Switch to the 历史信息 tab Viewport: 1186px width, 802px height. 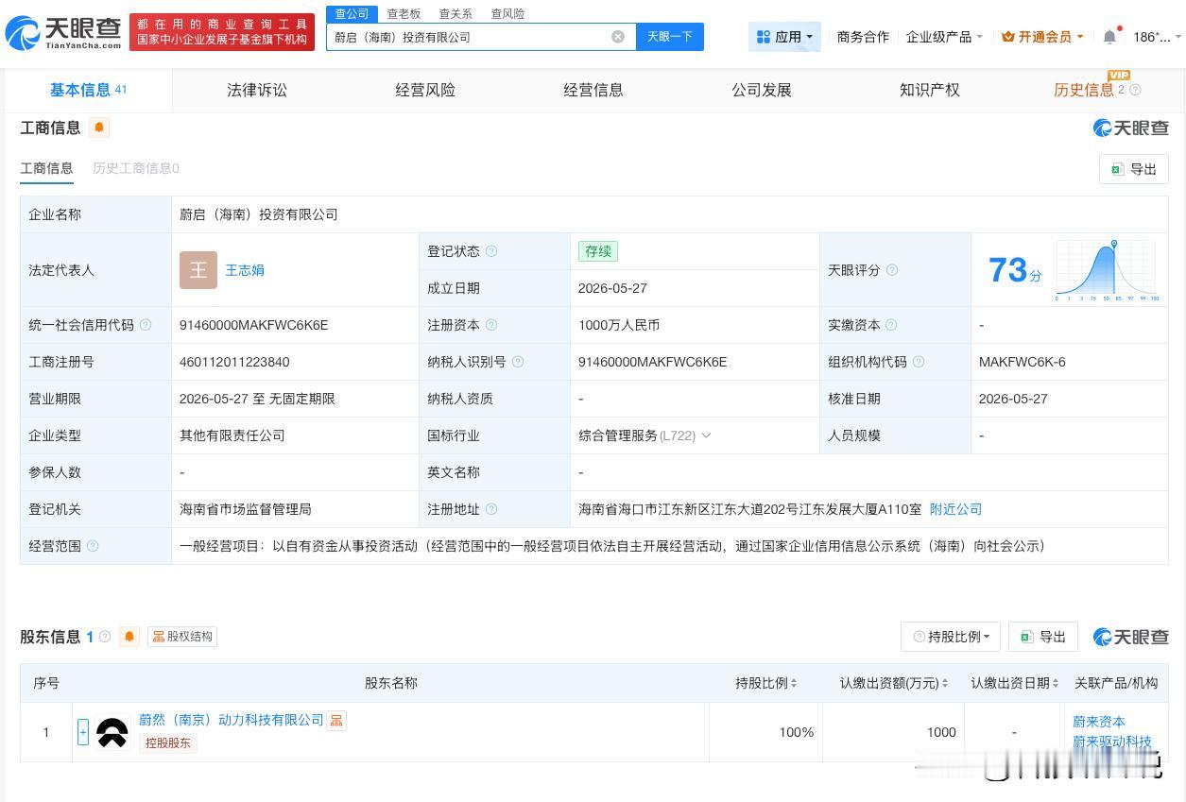coord(1083,90)
